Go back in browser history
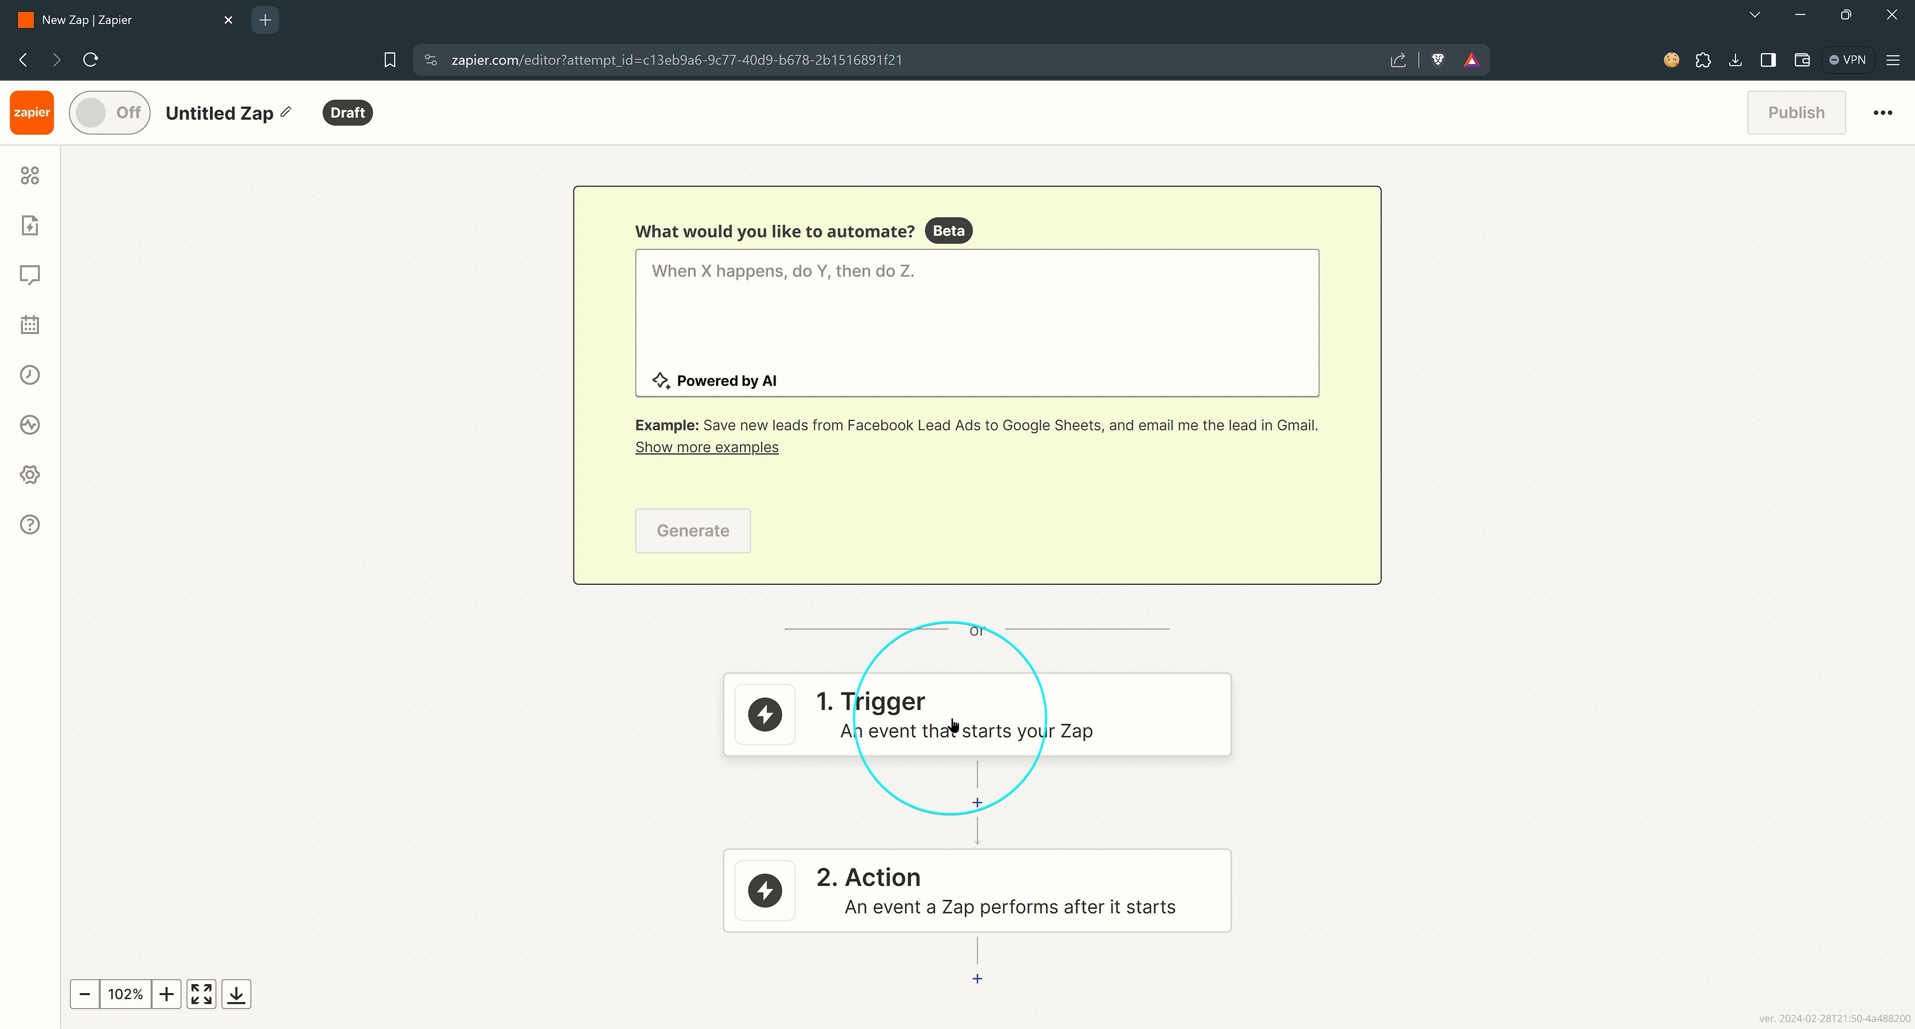The image size is (1915, 1029). click(x=24, y=59)
